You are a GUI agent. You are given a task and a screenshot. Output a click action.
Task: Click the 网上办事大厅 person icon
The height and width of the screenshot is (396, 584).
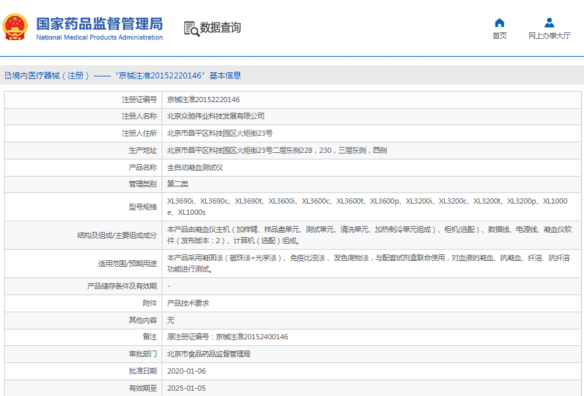tap(549, 22)
